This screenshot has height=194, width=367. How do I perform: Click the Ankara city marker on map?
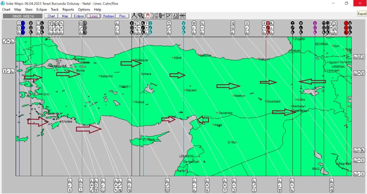[140, 74]
